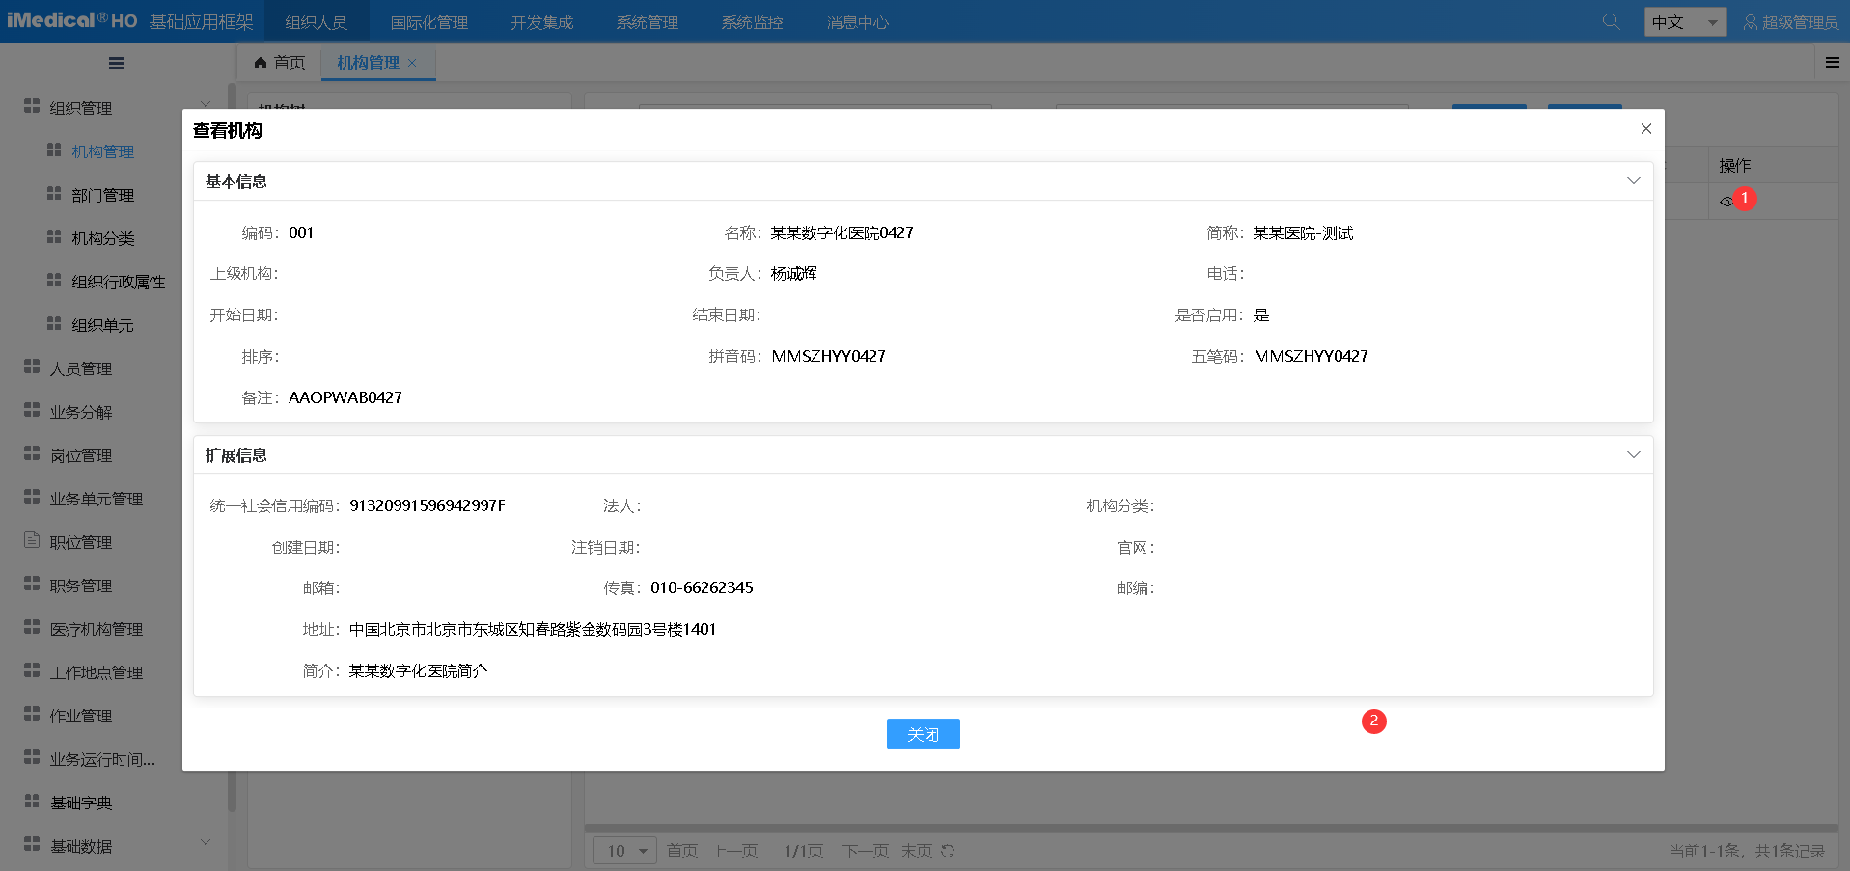Click the 职位管理 document icon in sidebar
Screen dimensions: 1850x871
click(32, 541)
